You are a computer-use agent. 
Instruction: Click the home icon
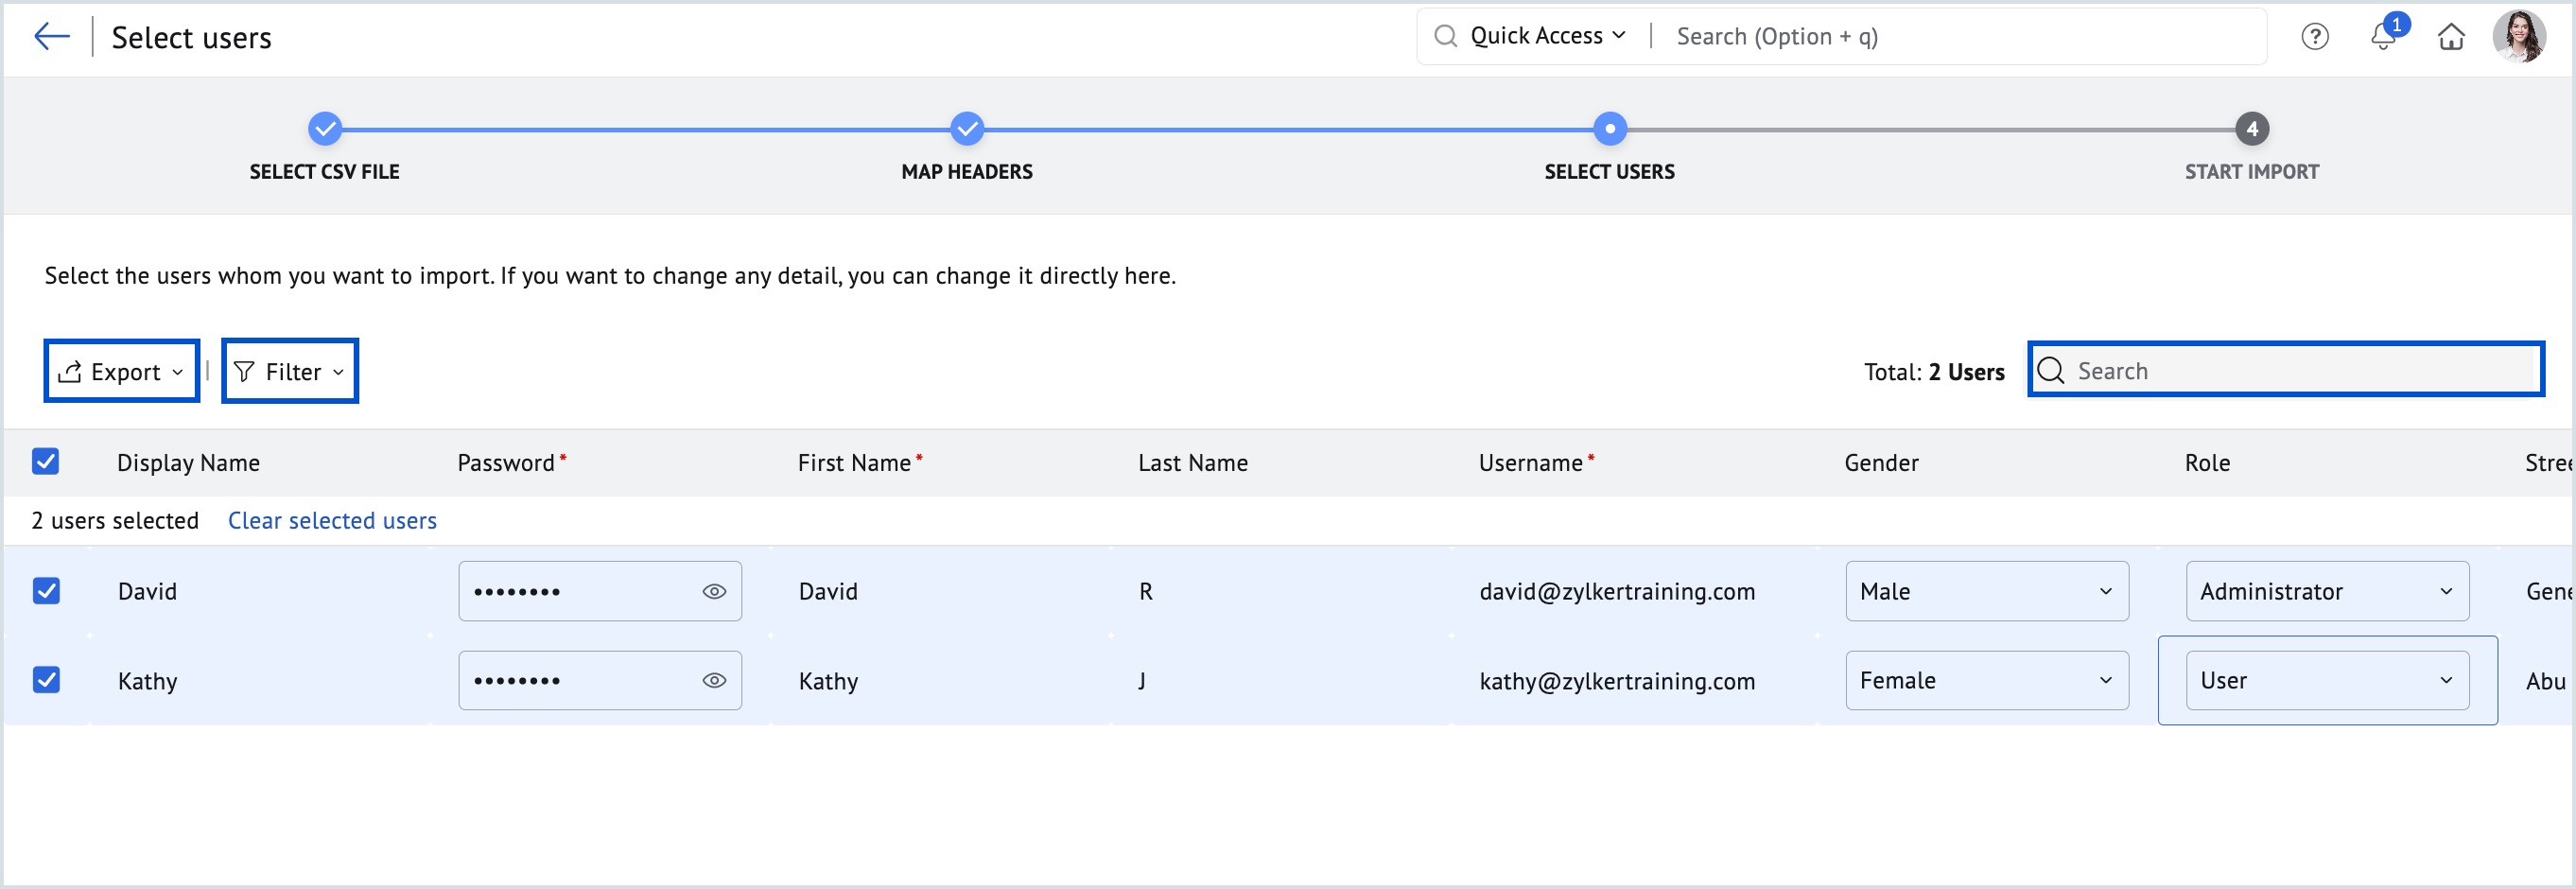[2452, 36]
